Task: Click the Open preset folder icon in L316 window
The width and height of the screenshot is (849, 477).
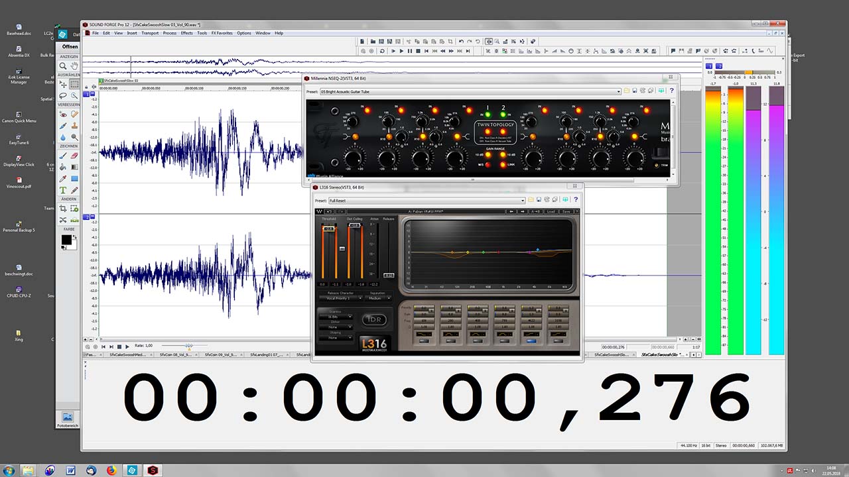Action: click(x=530, y=199)
